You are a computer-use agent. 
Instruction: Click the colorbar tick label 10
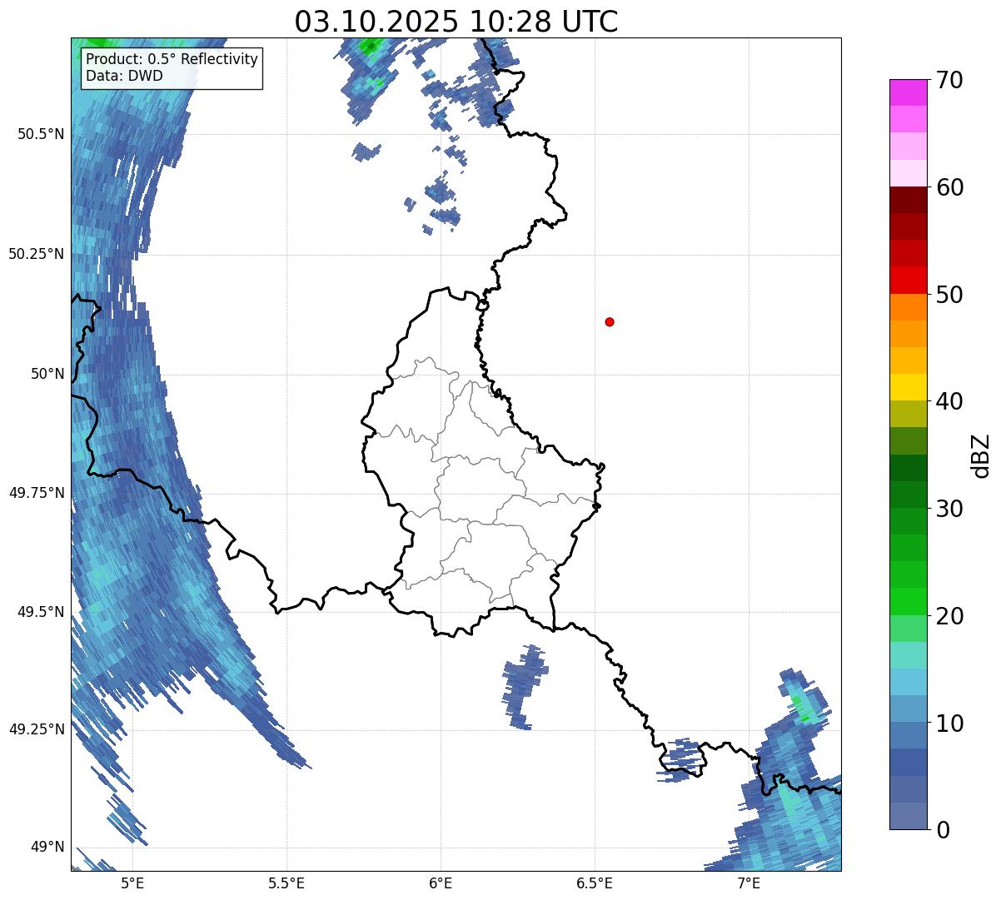[949, 723]
